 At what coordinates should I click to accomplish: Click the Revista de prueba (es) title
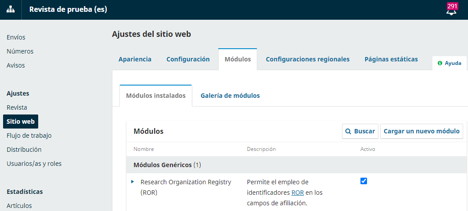point(68,10)
